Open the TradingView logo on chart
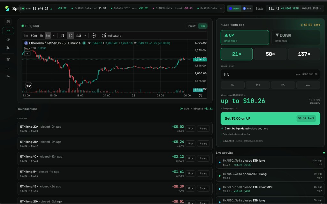 (29, 86)
